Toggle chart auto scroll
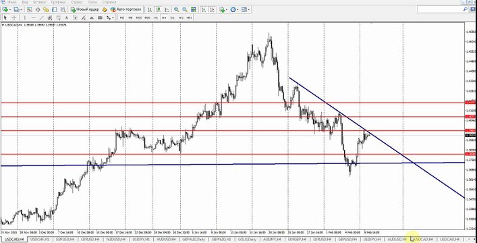 click(x=204, y=9)
